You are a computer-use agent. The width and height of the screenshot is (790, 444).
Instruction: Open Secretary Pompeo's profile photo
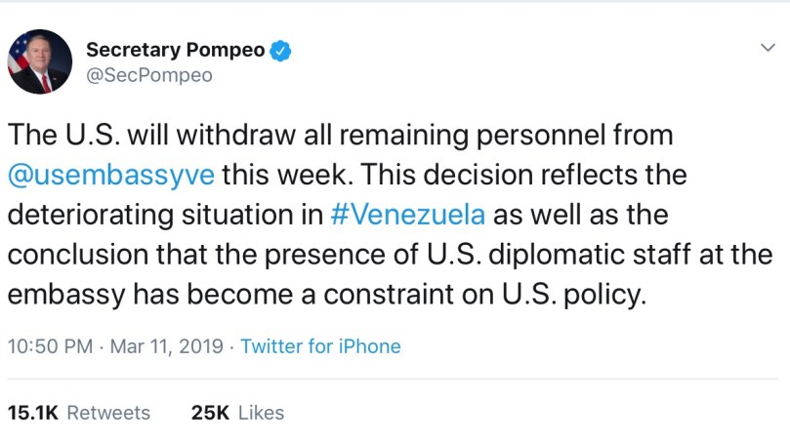coord(40,61)
